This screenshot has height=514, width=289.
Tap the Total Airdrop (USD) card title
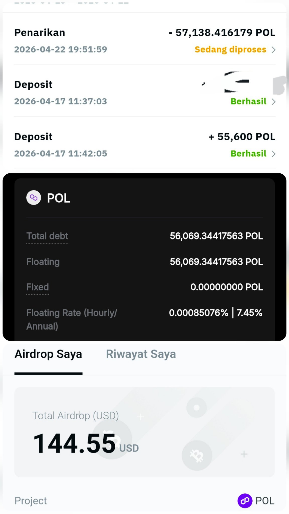[76, 416]
